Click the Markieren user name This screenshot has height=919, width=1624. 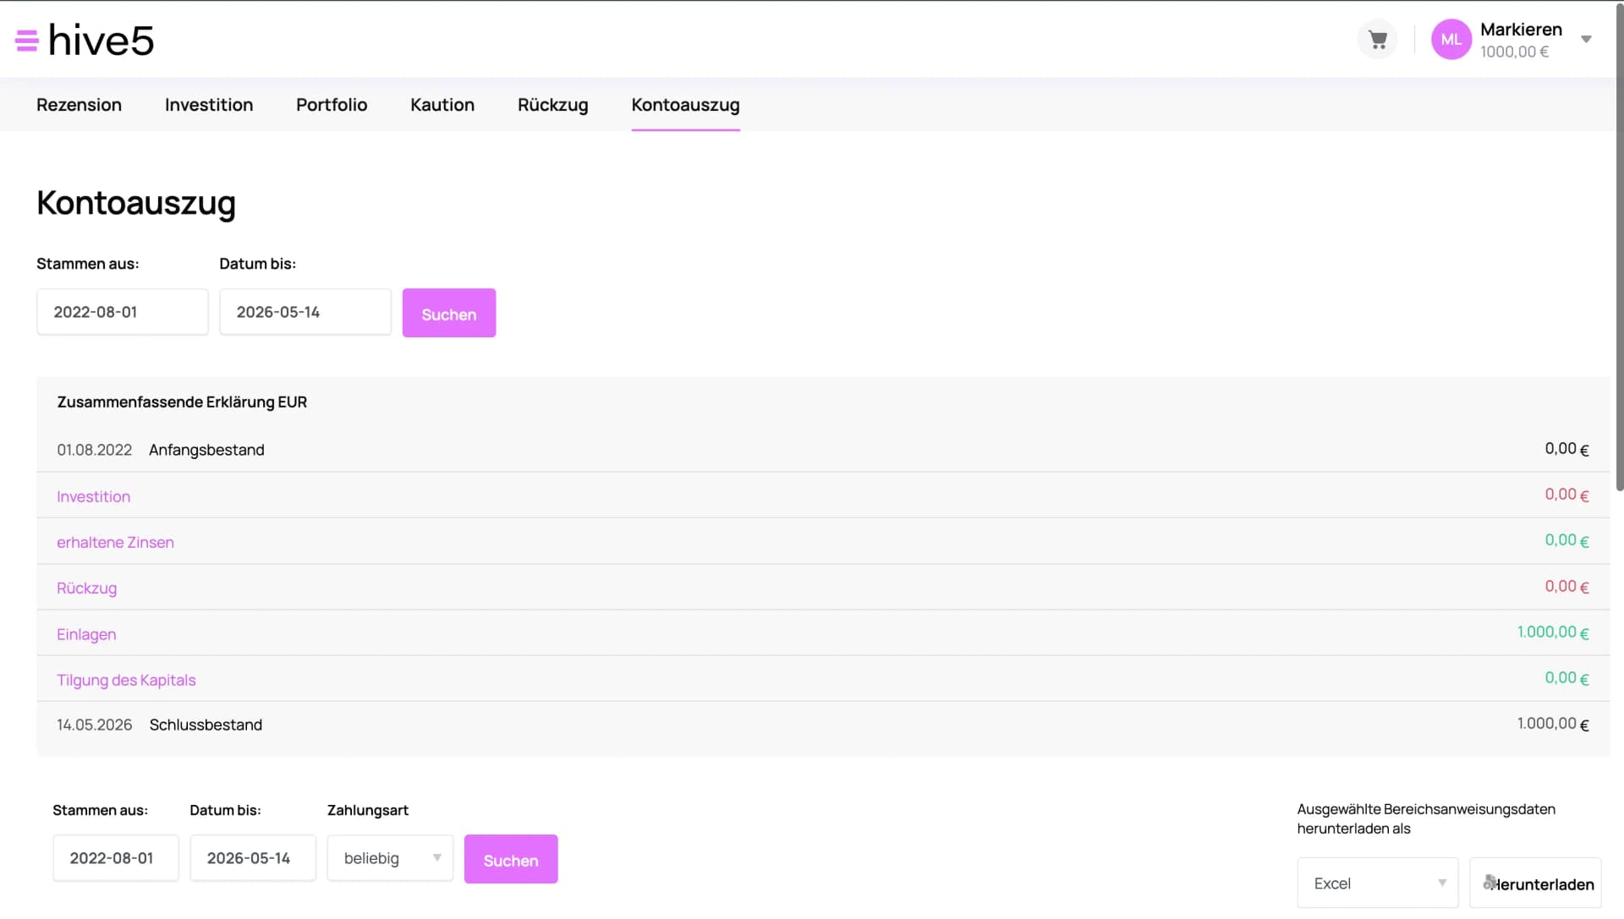pos(1521,30)
